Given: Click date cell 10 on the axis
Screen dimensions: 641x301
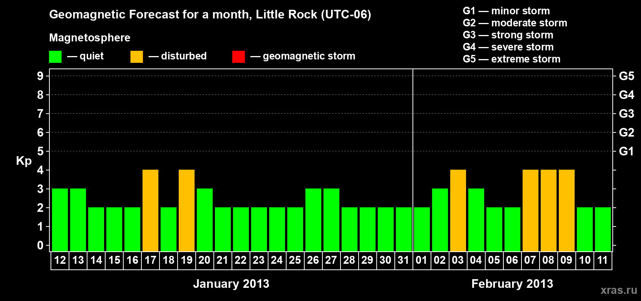Looking at the screenshot, I should tap(585, 260).
